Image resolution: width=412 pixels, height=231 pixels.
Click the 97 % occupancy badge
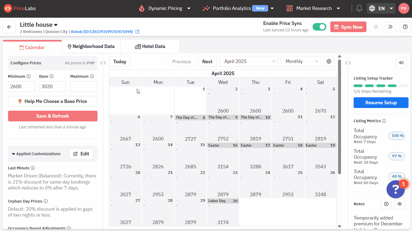tap(397, 156)
